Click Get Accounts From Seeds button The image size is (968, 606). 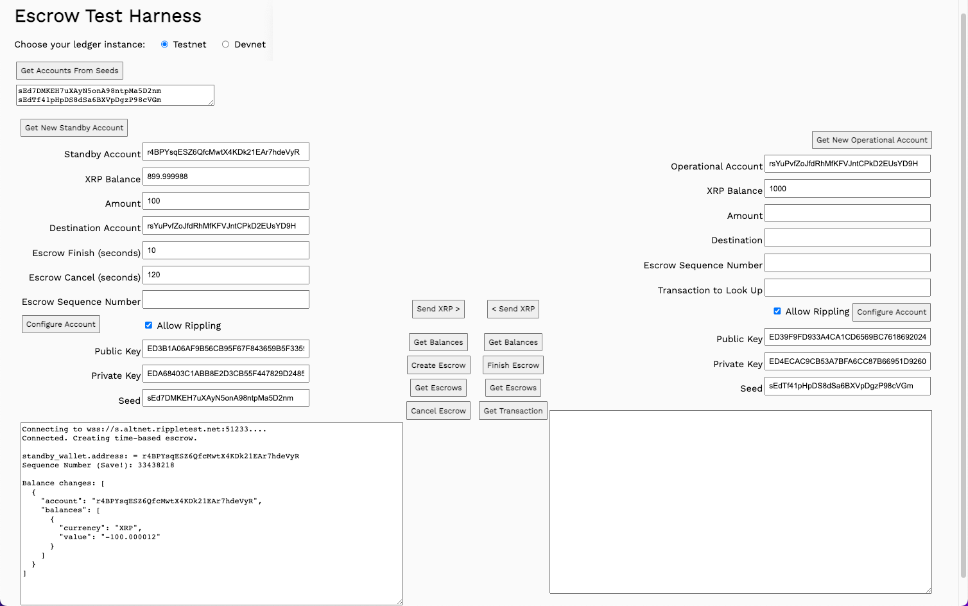click(x=69, y=71)
